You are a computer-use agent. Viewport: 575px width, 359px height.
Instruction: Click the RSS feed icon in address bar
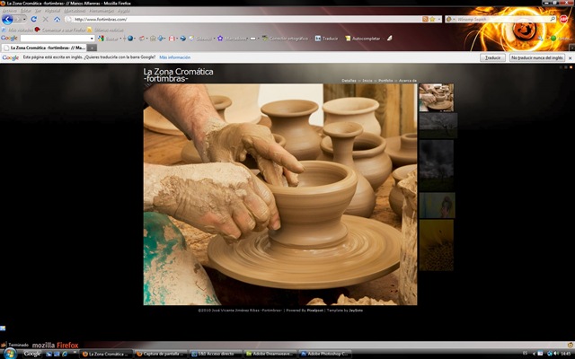425,19
